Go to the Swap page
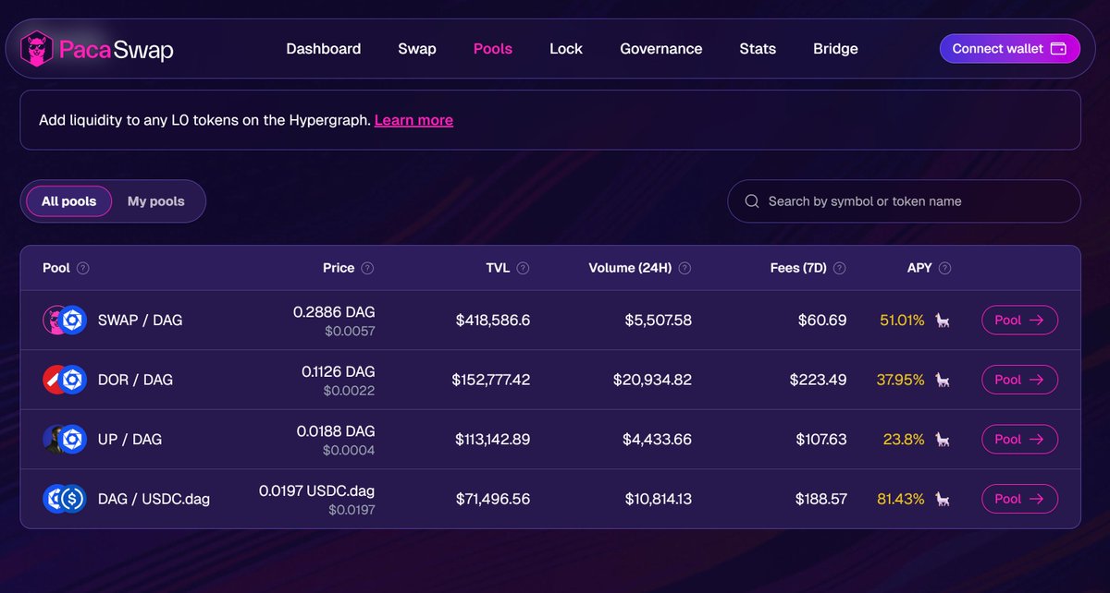This screenshot has height=593, width=1110. (x=417, y=48)
